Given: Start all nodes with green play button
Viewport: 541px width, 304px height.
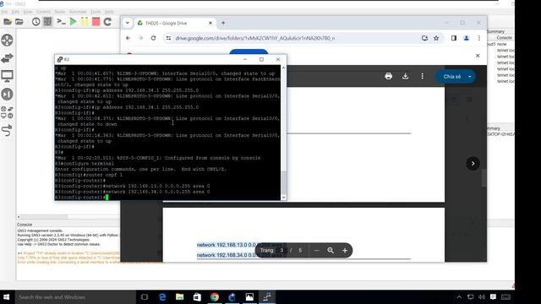Looking at the screenshot, I should tap(73, 22).
